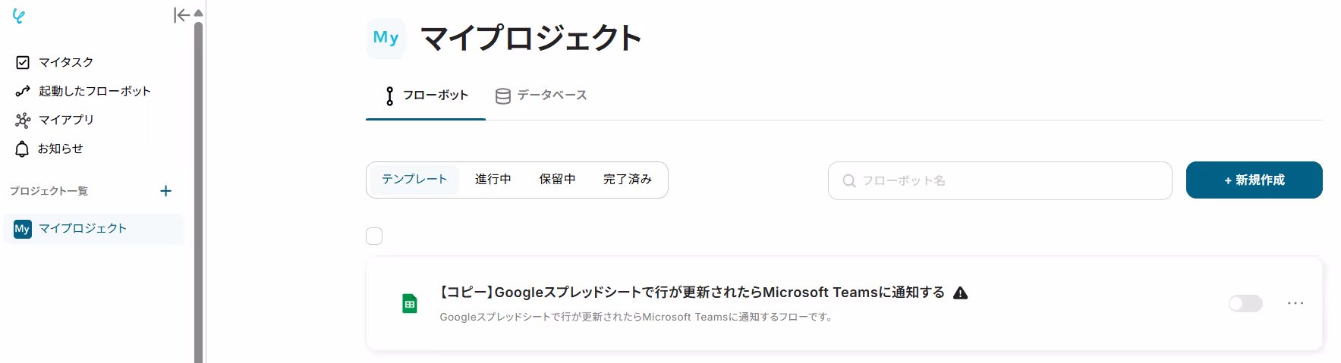The image size is (1341, 363).
Task: Select the 進行中 filter
Action: click(493, 180)
